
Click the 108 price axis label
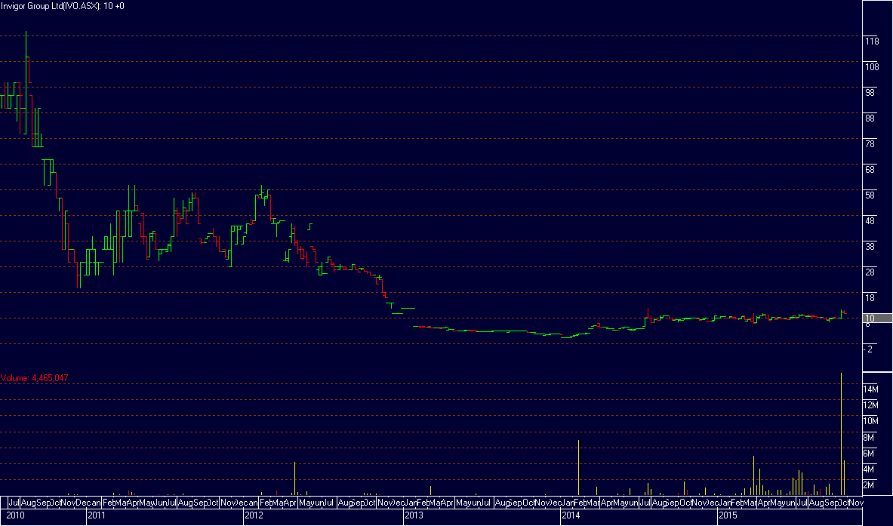point(872,67)
